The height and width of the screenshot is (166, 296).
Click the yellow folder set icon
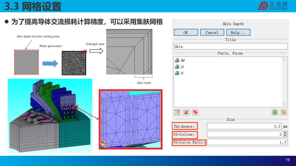(x=284, y=112)
